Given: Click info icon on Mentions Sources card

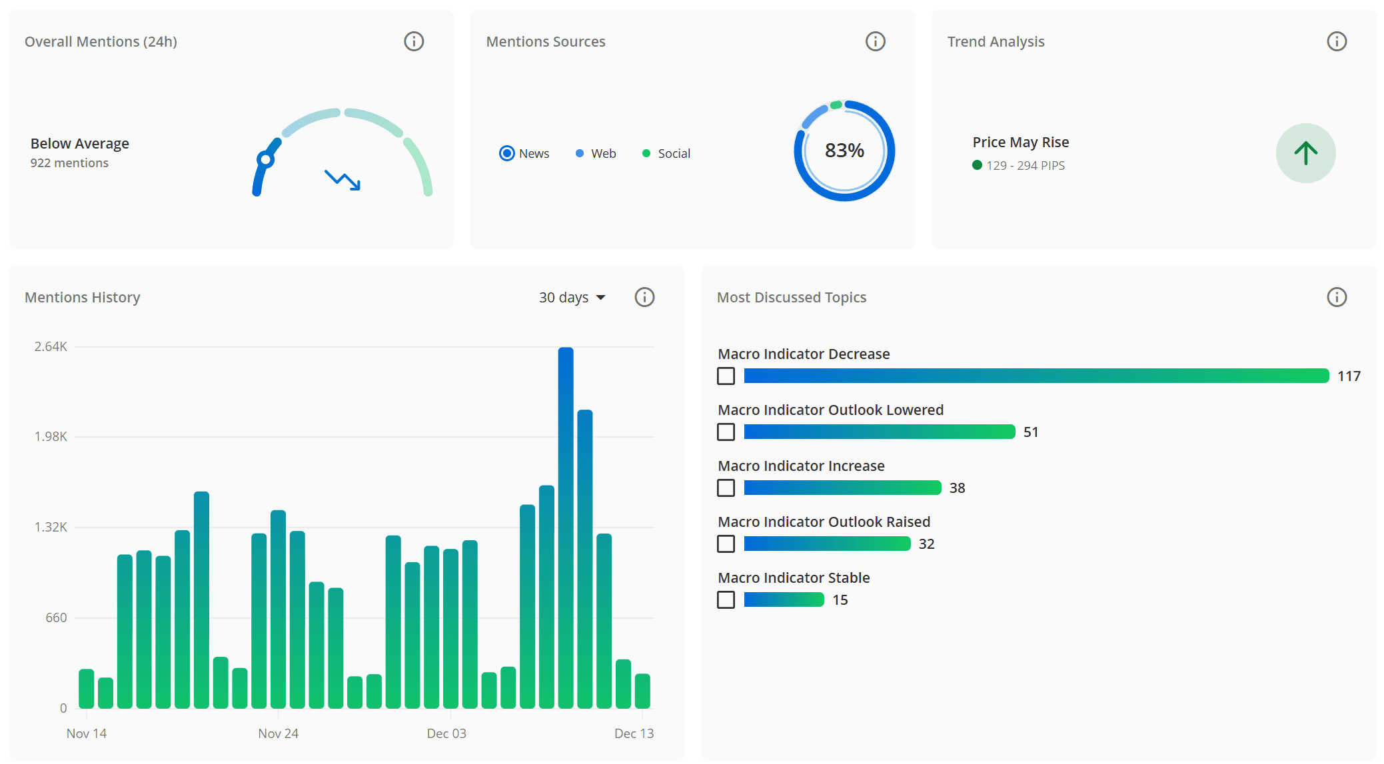Looking at the screenshot, I should coord(875,41).
